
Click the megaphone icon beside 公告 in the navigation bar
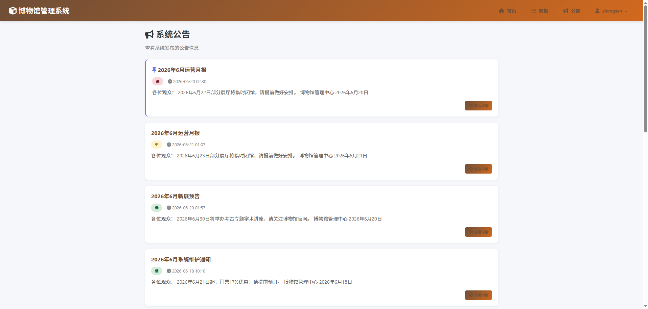point(566,11)
